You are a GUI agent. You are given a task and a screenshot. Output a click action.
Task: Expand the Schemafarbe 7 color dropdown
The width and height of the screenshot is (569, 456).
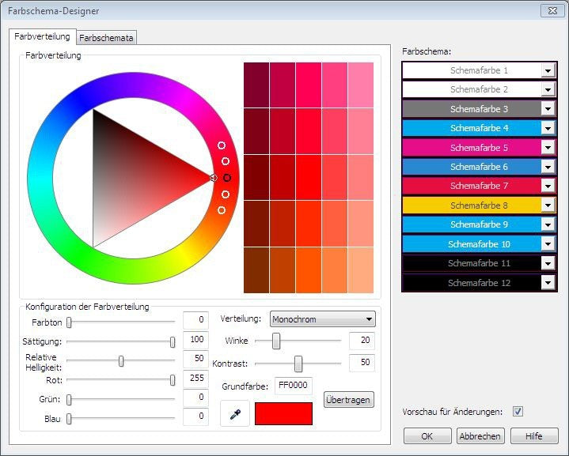click(548, 186)
